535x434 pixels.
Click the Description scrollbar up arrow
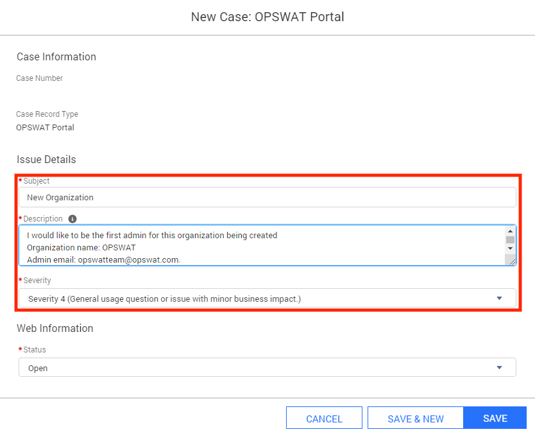pos(510,231)
